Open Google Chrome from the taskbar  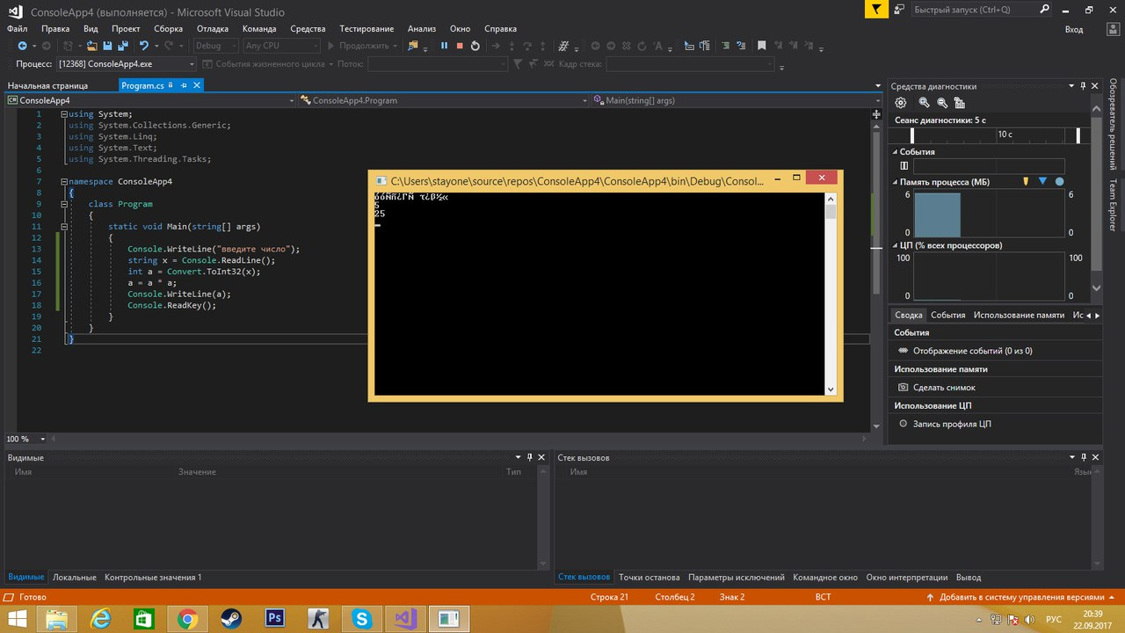[187, 619]
